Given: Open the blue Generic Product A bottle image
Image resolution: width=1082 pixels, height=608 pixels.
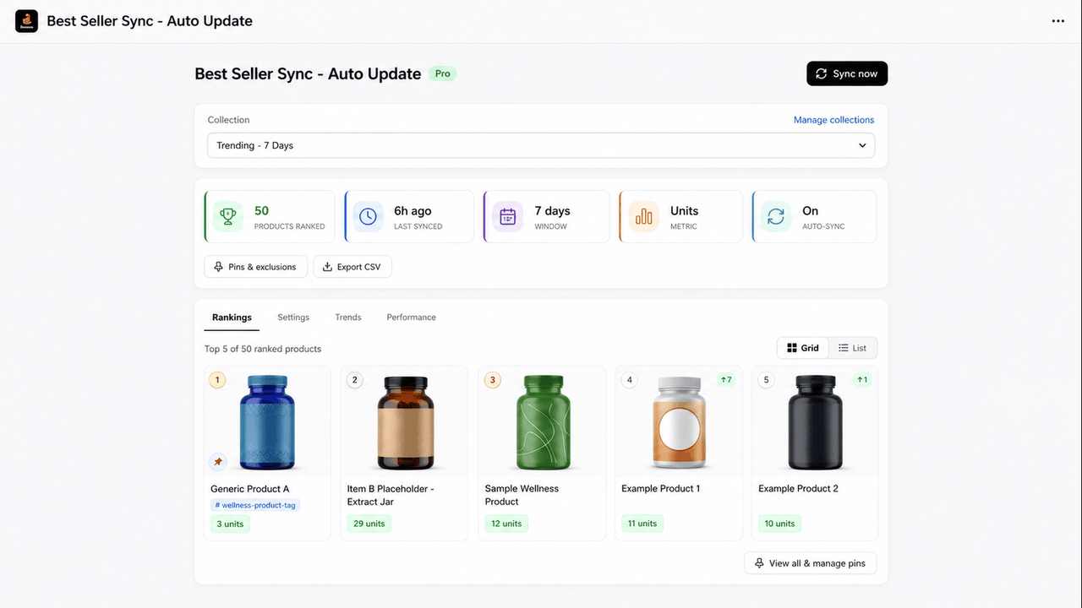Looking at the screenshot, I should pyautogui.click(x=267, y=422).
